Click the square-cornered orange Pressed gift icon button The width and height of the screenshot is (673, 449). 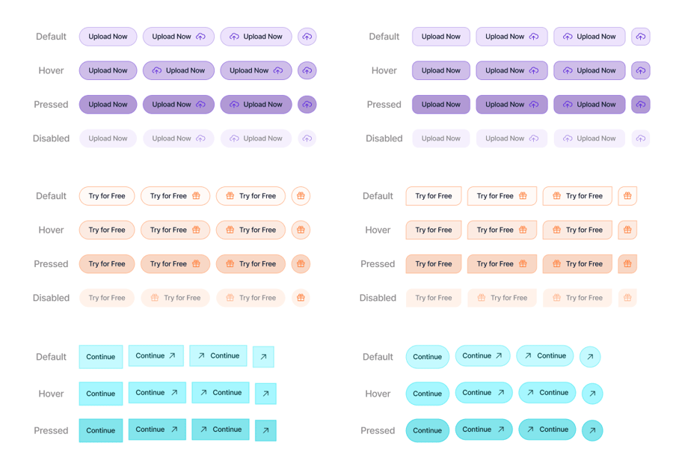coord(627,263)
